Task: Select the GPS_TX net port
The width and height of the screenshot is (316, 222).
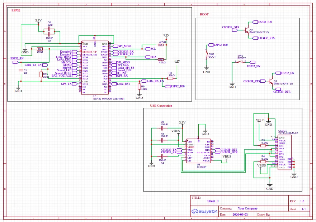Action: (x=69, y=84)
